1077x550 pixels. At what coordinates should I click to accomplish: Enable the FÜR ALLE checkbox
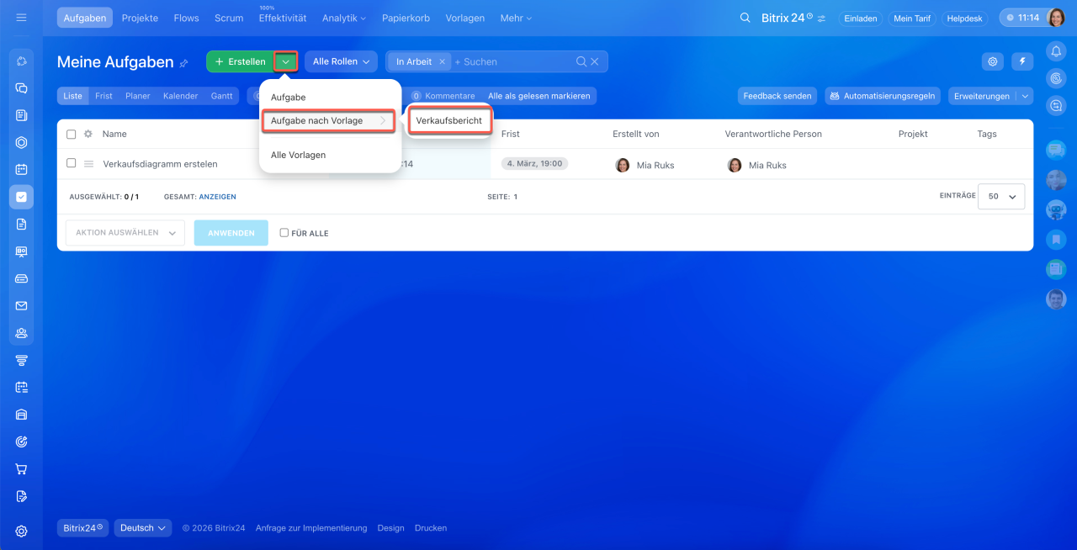pyautogui.click(x=284, y=233)
